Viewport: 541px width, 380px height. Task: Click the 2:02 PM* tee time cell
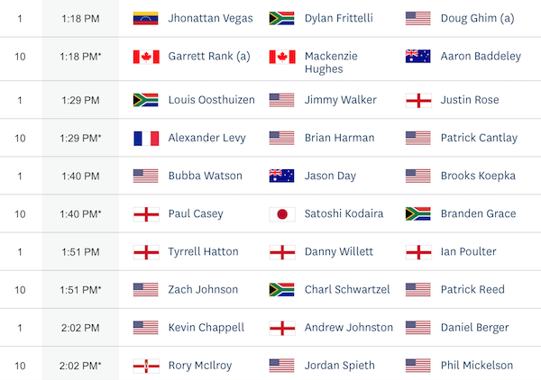click(80, 366)
